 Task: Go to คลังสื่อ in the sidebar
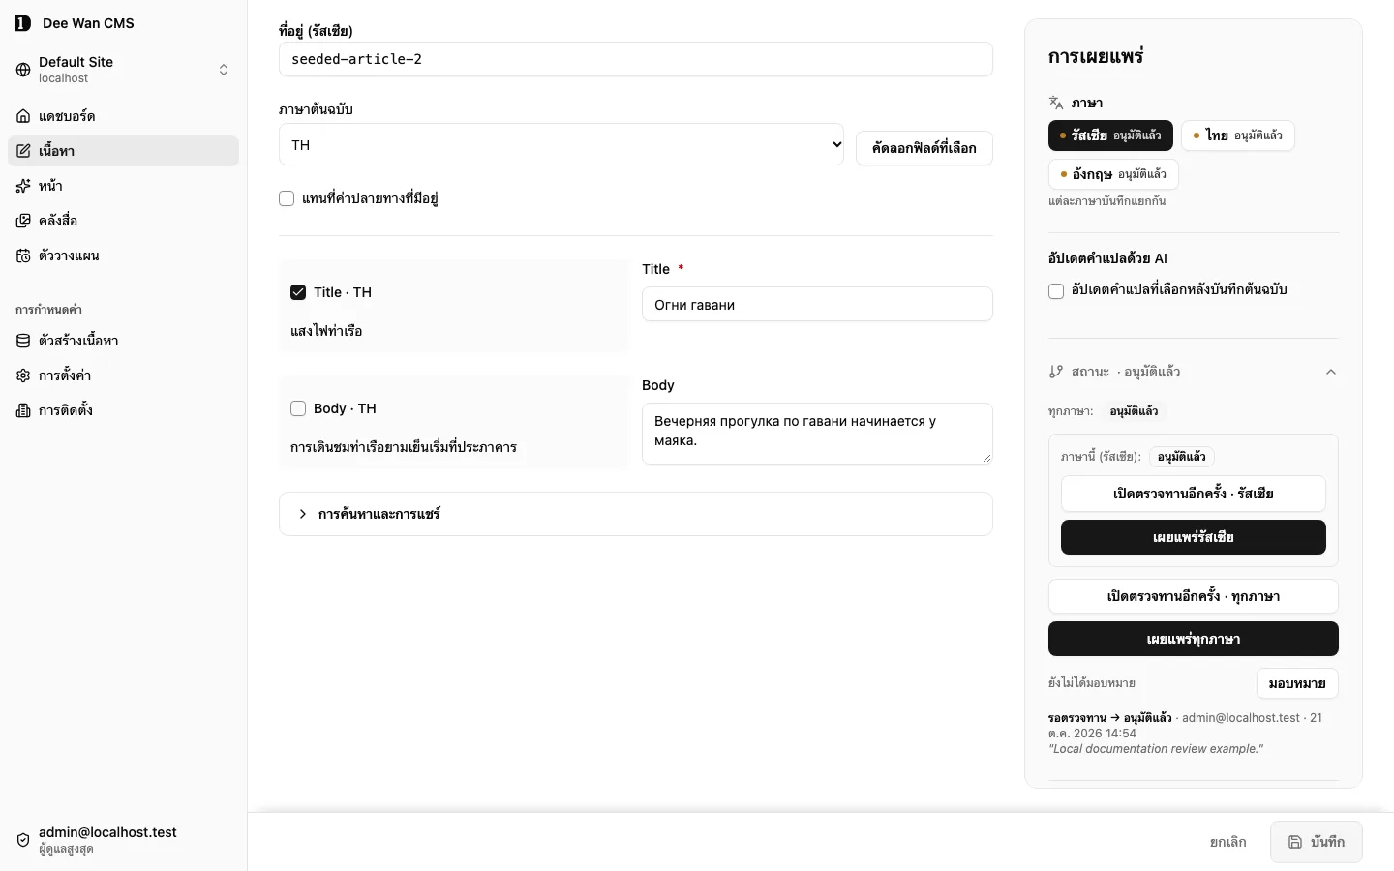pyautogui.click(x=123, y=221)
